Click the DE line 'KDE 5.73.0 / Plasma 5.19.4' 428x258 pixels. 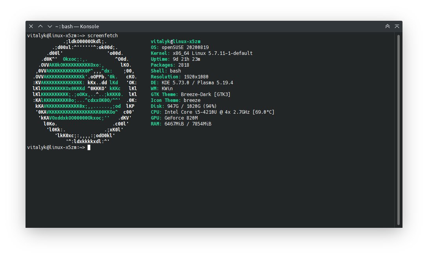click(x=198, y=83)
